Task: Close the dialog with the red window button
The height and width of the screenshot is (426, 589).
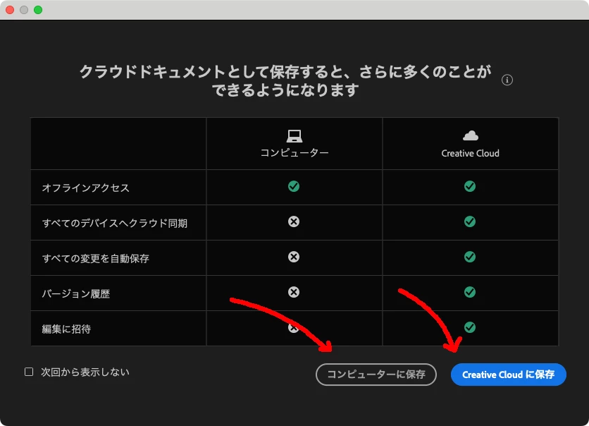Action: [10, 10]
